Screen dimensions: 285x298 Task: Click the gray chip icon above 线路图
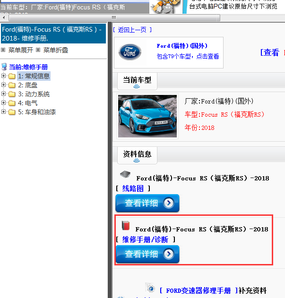point(125,174)
